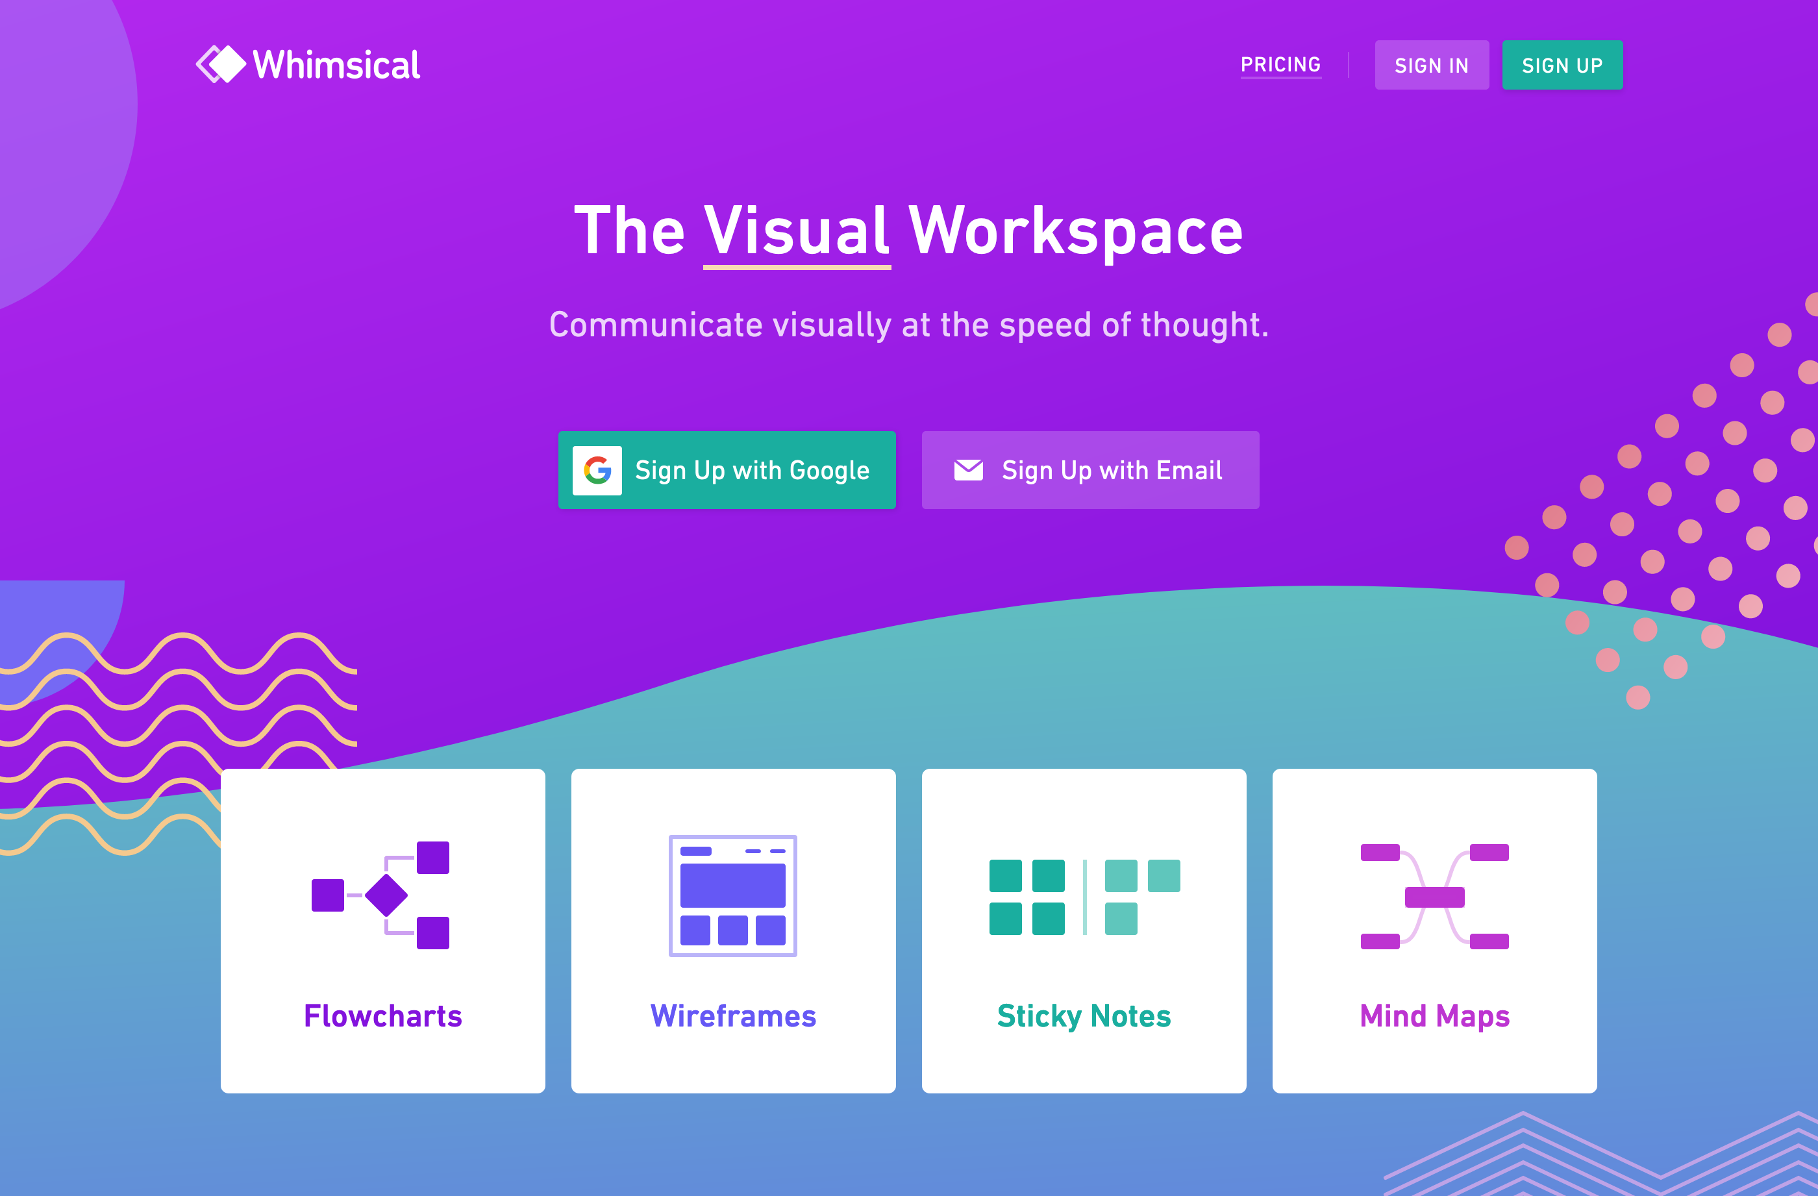The height and width of the screenshot is (1196, 1818).
Task: Click the Sign Up button in header
Action: point(1562,65)
